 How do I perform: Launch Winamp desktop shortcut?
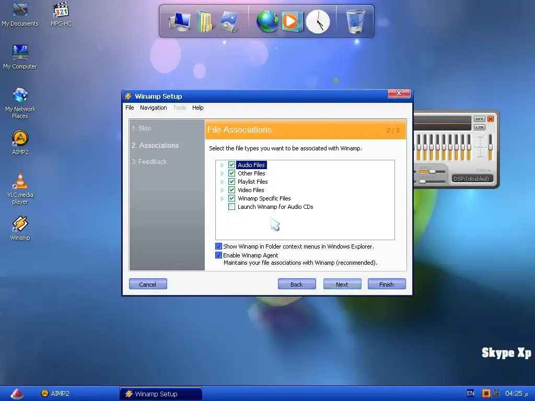[x=20, y=228]
